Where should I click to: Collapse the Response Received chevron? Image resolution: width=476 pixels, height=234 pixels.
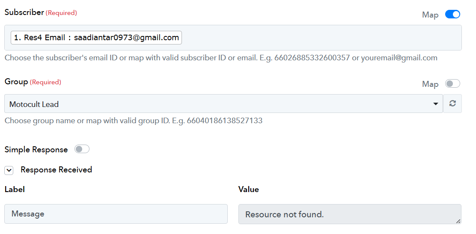[9, 171]
